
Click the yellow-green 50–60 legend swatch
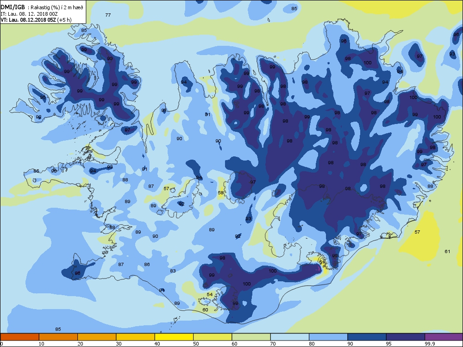(x=213, y=337)
